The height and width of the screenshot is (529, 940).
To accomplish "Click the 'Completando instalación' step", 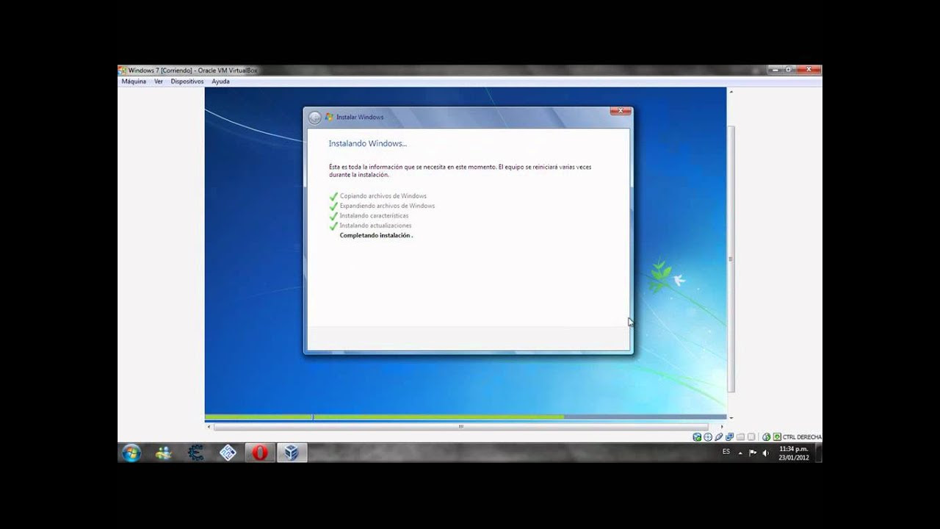I will (x=376, y=236).
